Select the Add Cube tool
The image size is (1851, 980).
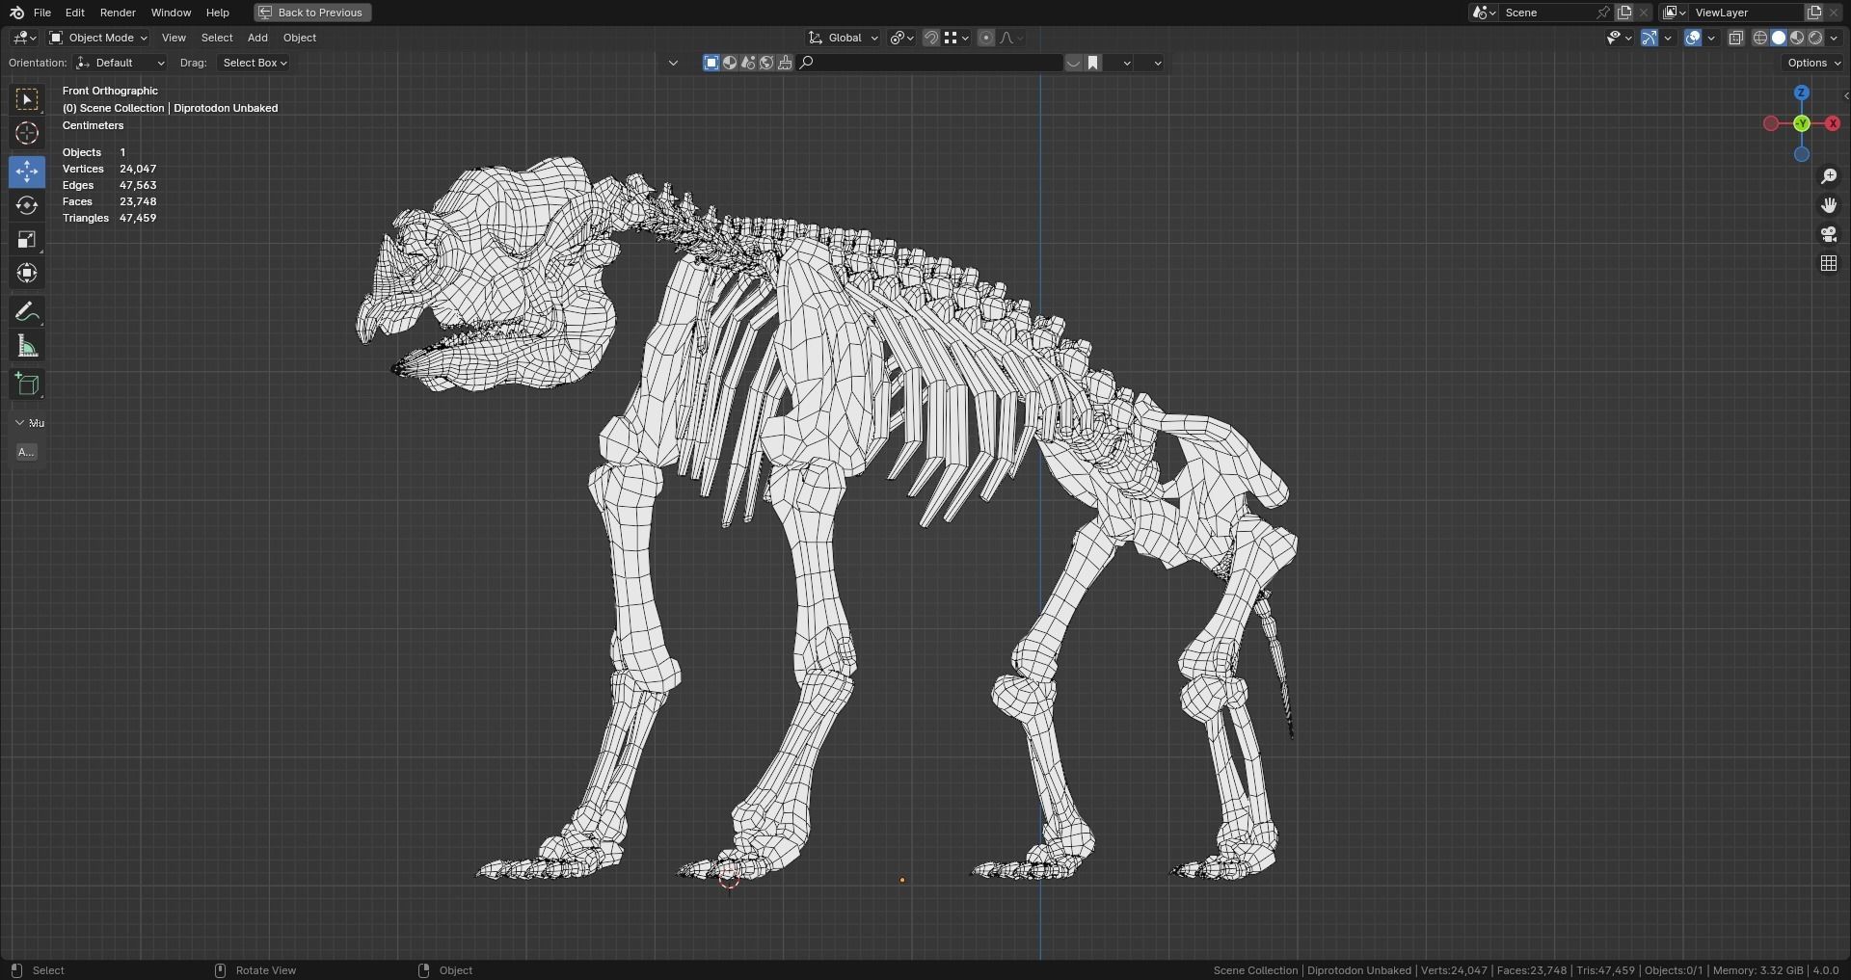click(x=27, y=384)
